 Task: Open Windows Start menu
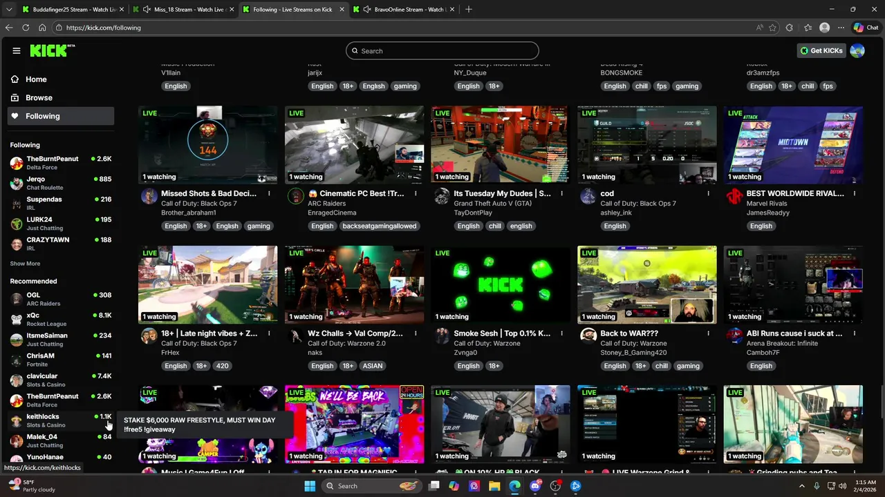pos(310,486)
